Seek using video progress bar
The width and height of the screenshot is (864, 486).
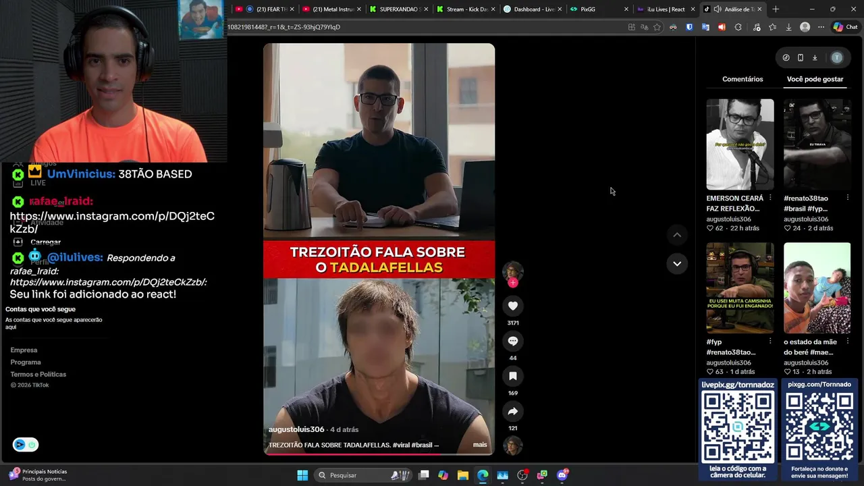pyautogui.click(x=379, y=454)
